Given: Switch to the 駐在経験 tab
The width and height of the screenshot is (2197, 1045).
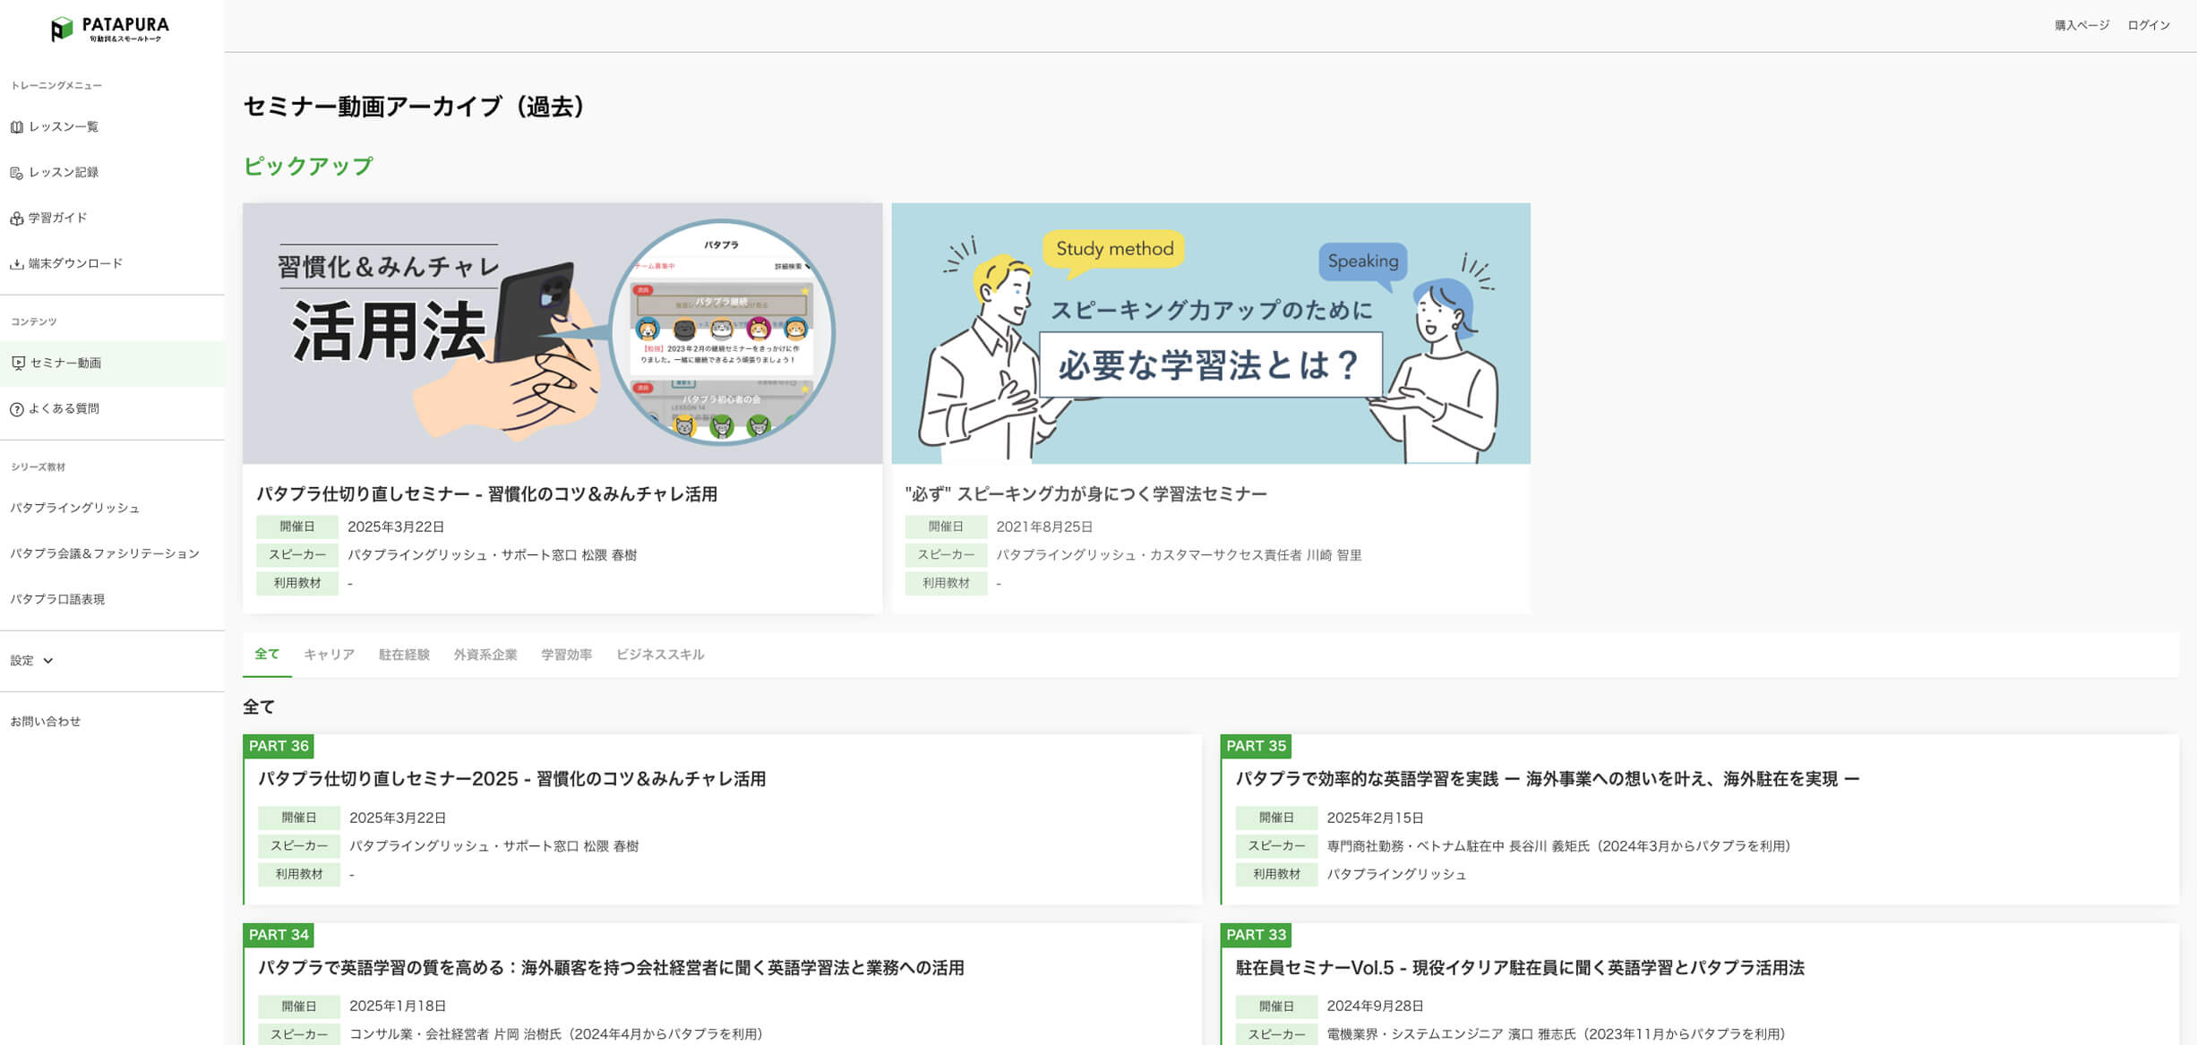Looking at the screenshot, I should point(404,655).
